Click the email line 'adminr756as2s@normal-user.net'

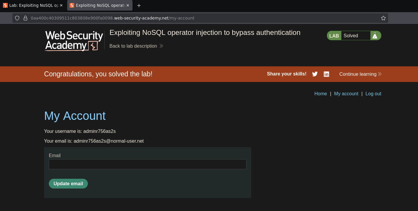[x=94, y=141]
